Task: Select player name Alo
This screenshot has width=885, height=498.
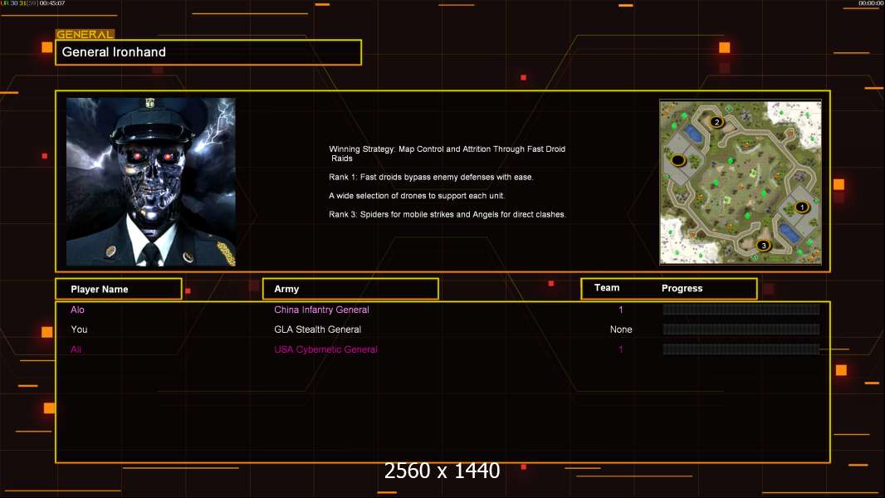Action: [77, 310]
